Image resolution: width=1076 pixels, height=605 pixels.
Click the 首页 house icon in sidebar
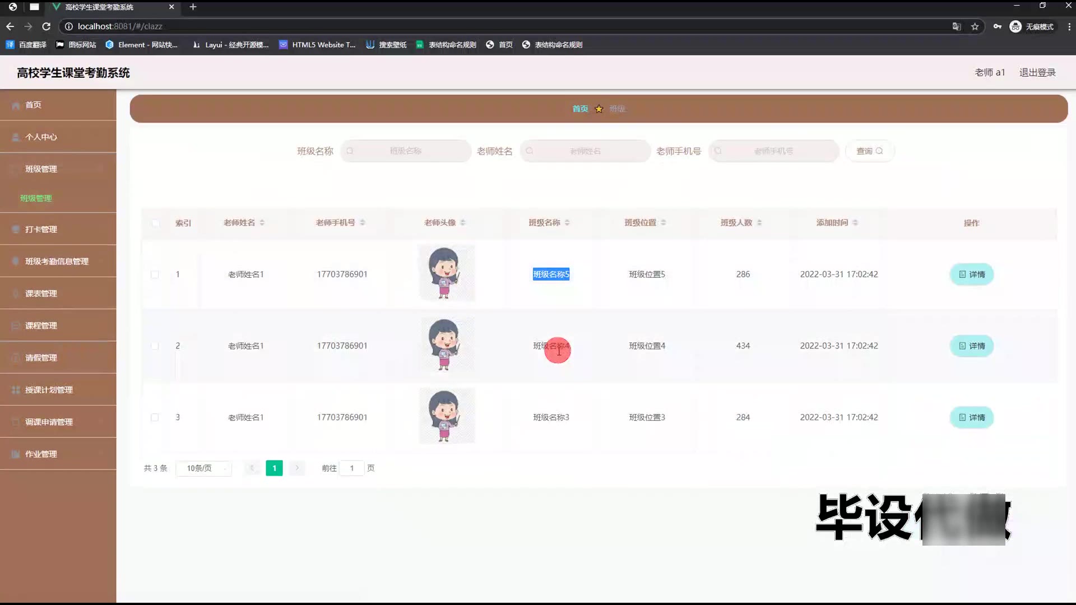[x=16, y=105]
